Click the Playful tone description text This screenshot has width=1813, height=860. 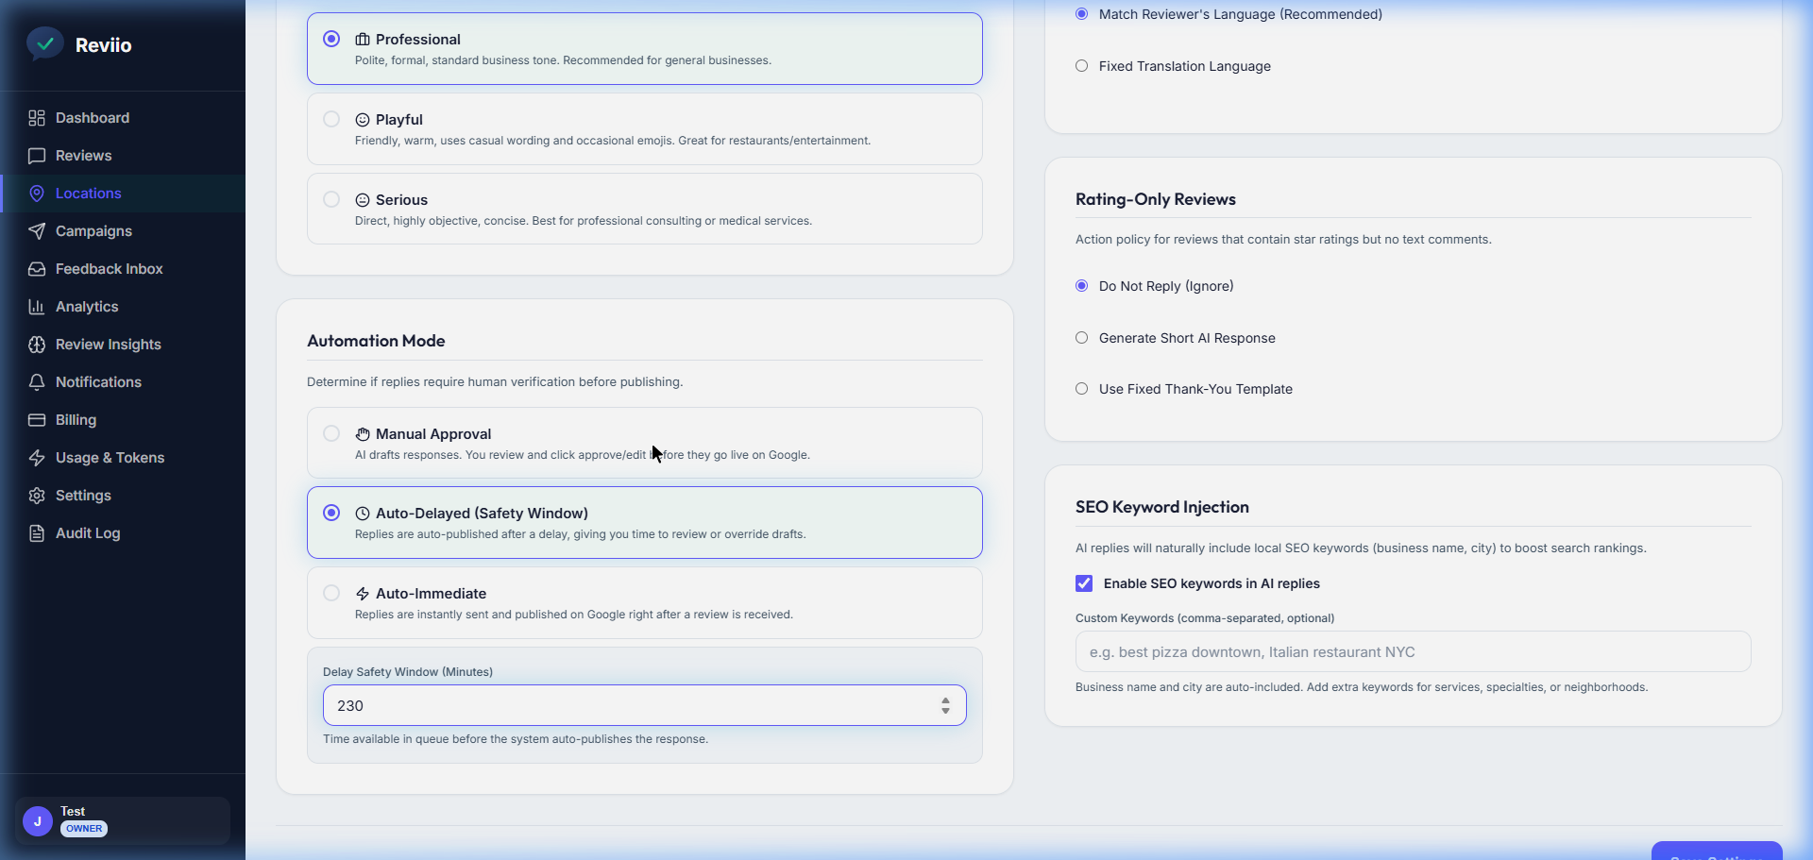(x=612, y=141)
